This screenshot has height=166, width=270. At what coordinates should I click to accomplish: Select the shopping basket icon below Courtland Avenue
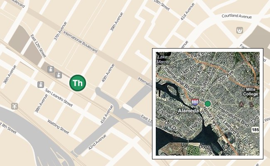(x=240, y=30)
